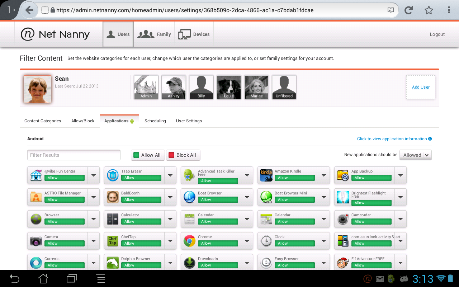Screen dimensions: 459x287
Task: Toggle the Allow status for Downloads
Action: tap(218, 265)
